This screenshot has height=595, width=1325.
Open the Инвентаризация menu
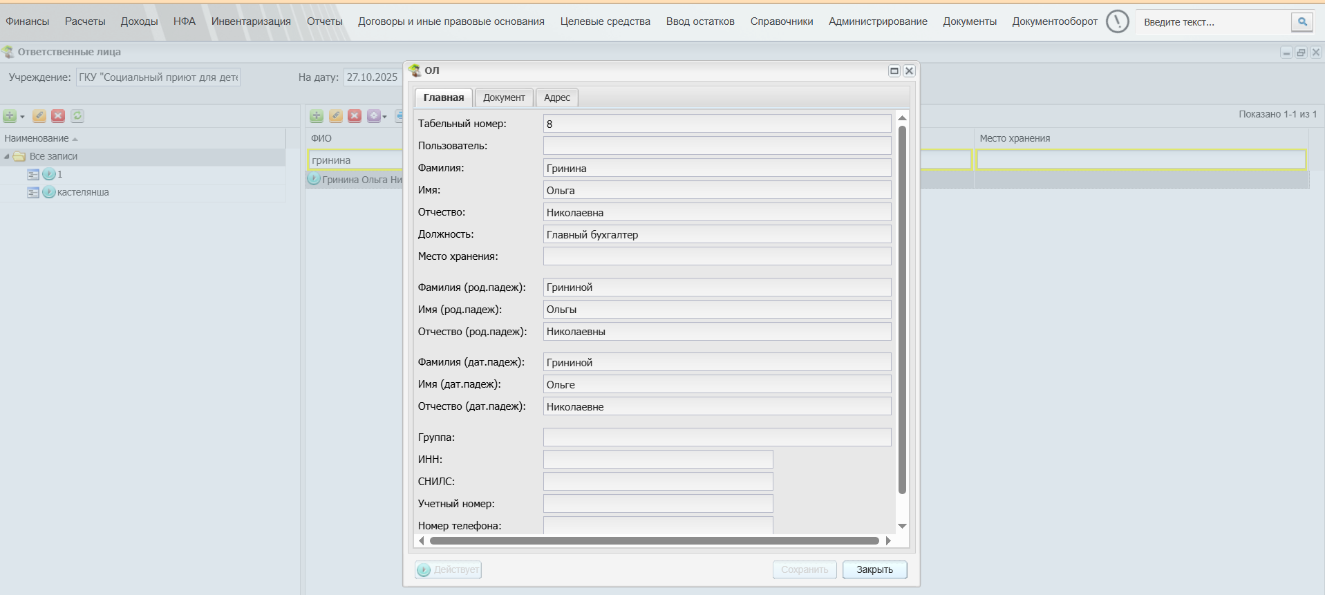coord(251,21)
